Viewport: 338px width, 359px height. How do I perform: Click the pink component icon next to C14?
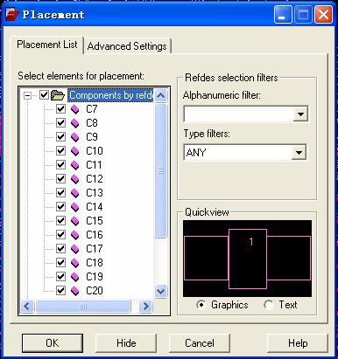[x=75, y=207]
